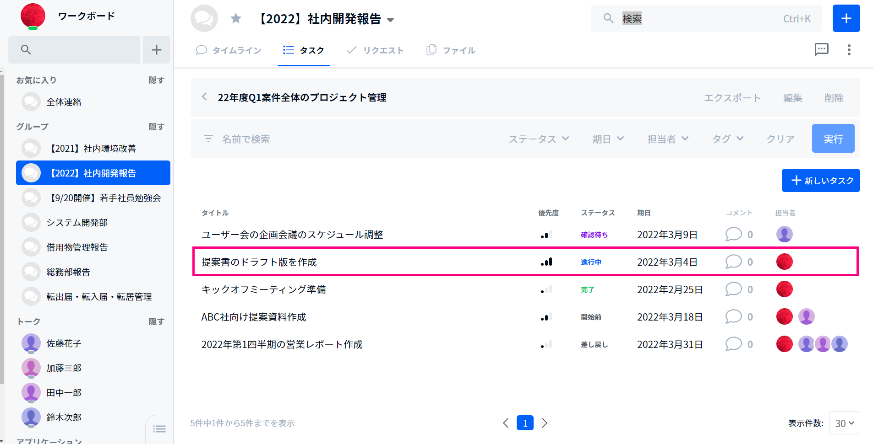This screenshot has height=444, width=873.
Task: Open the 借用物管理報告 group
Action: 93,247
